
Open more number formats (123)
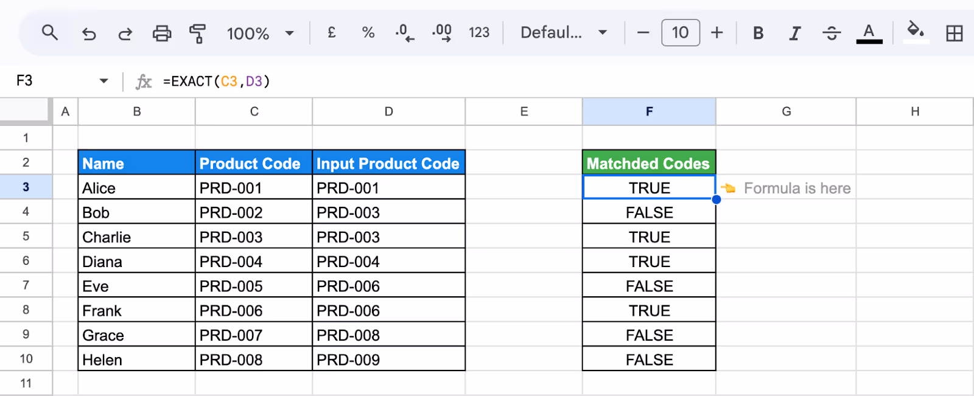(479, 32)
